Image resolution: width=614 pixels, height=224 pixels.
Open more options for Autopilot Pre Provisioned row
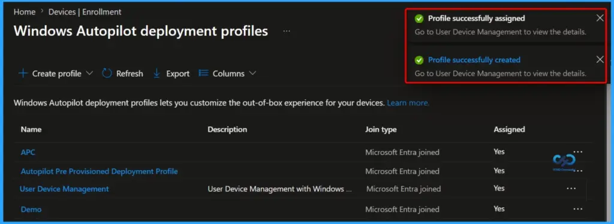click(577, 171)
